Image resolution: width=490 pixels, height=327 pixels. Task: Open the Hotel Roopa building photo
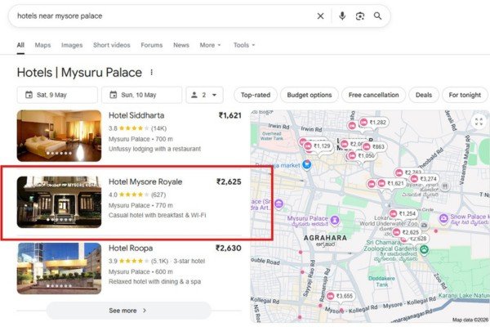pos(59,268)
